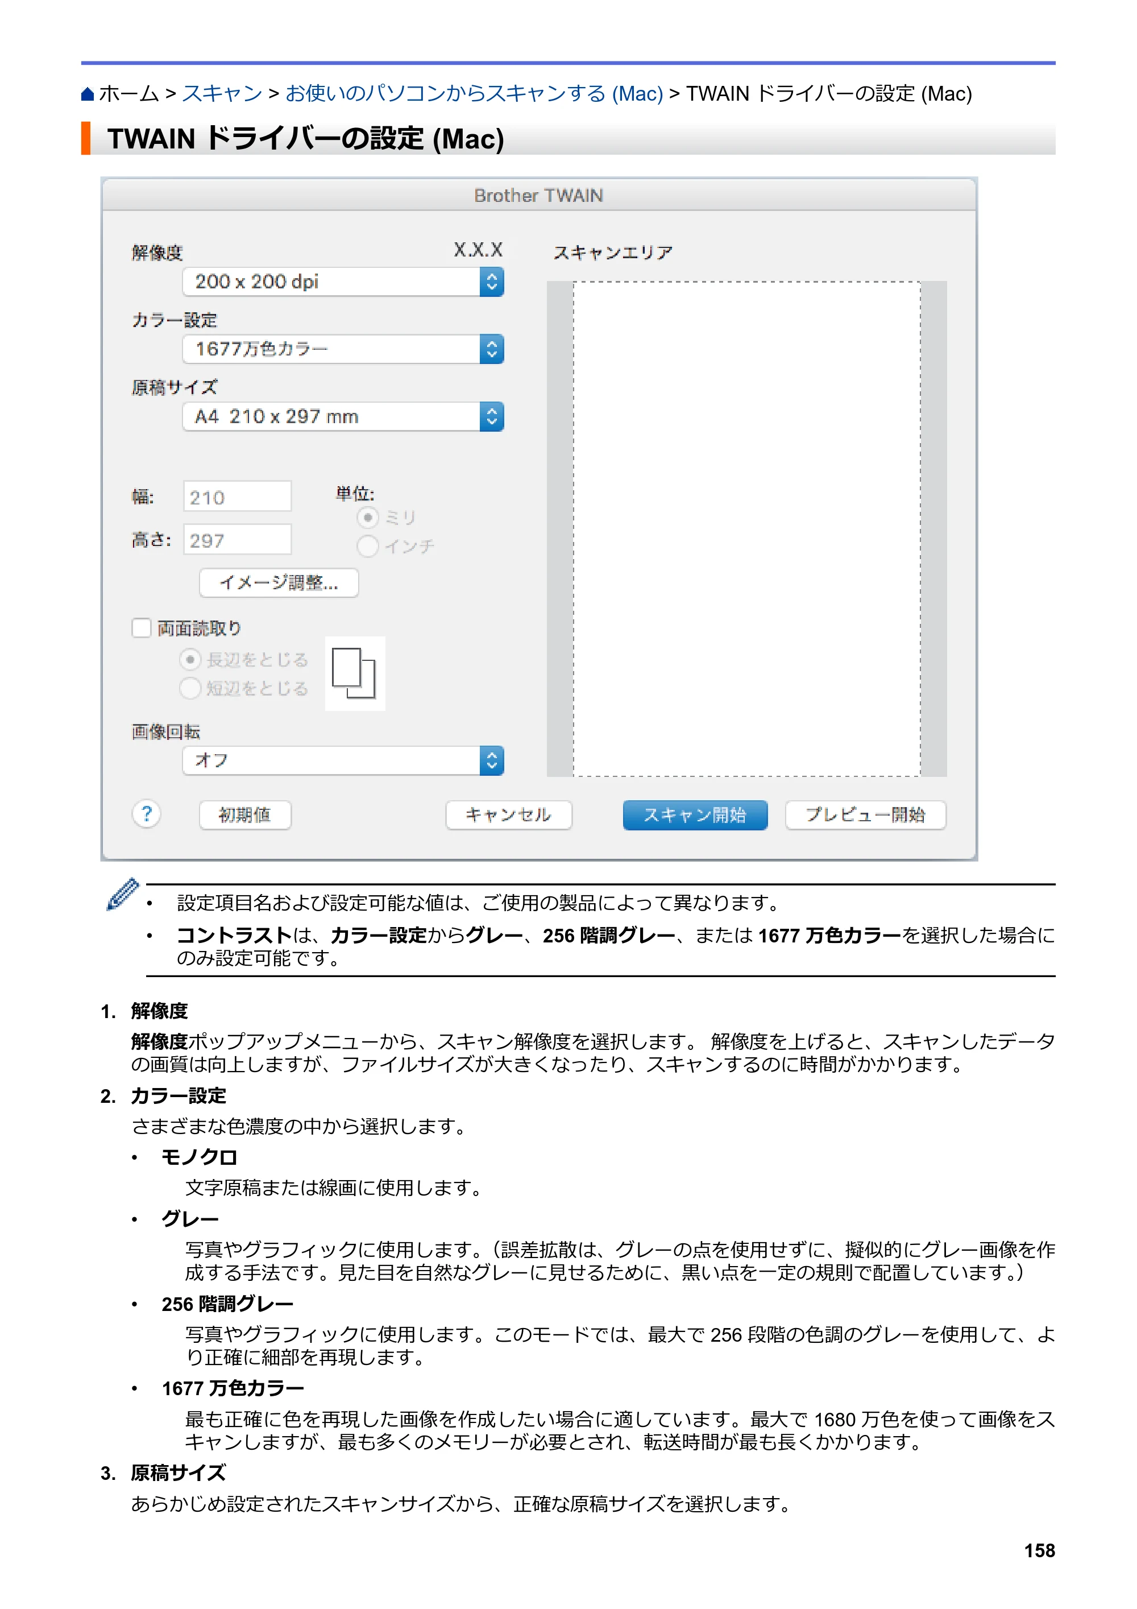The height and width of the screenshot is (1609, 1137).
Task: Click the X.X.X version text
Action: pyautogui.click(x=479, y=250)
